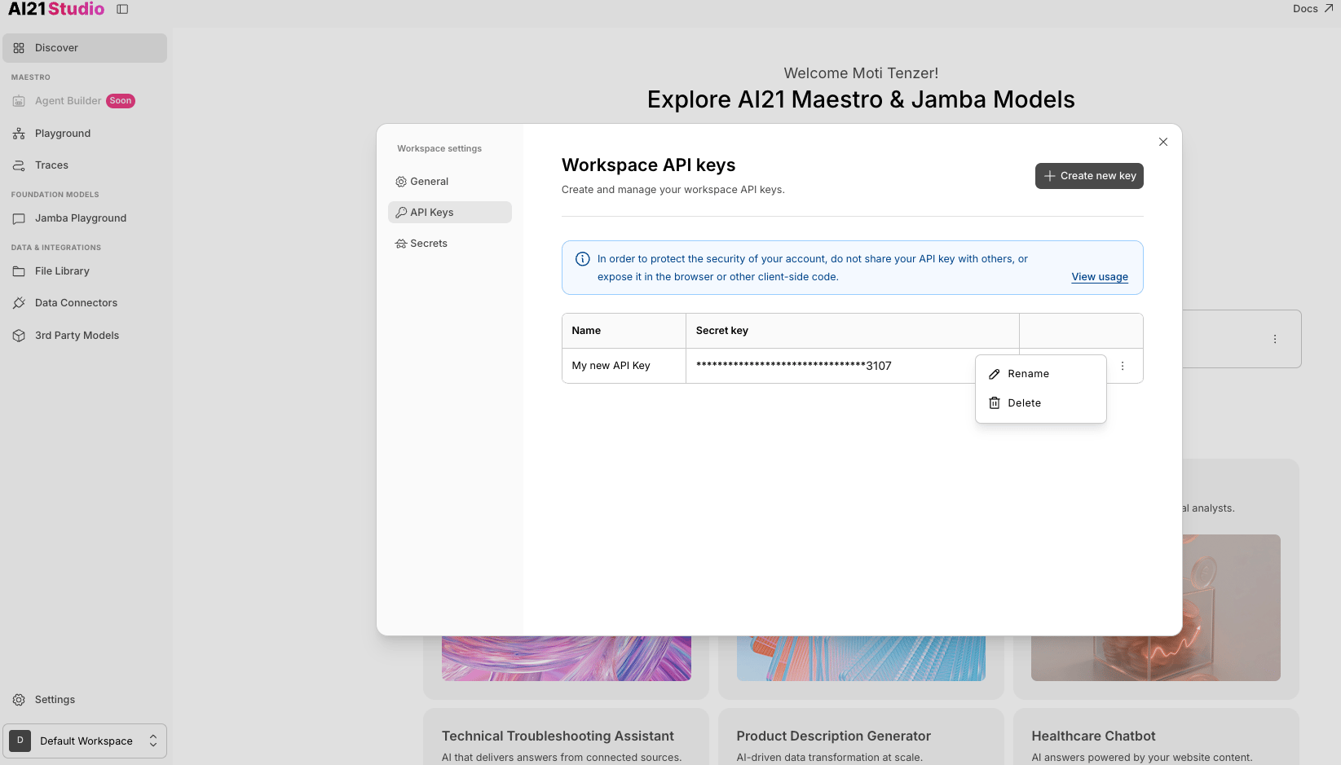
Task: Click the info icon in security notice
Action: coord(583,259)
